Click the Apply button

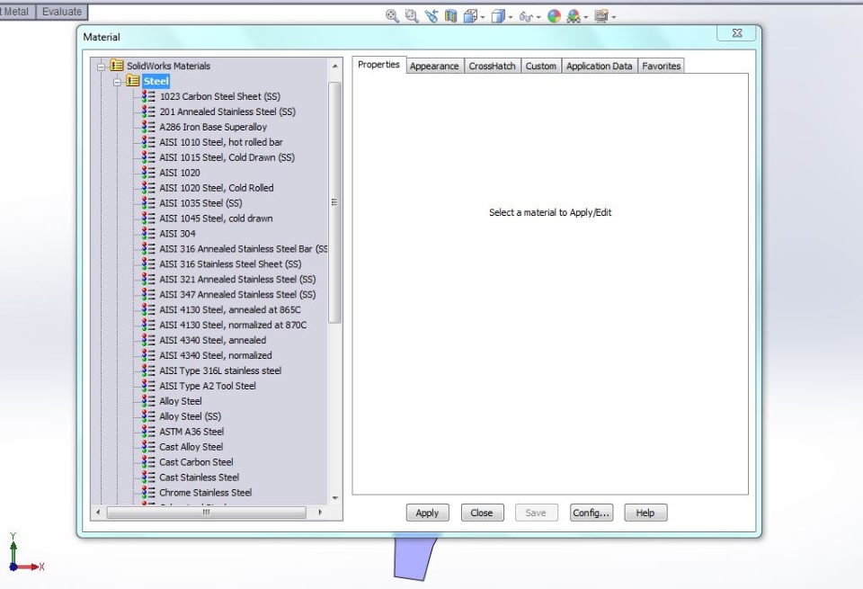coord(427,513)
